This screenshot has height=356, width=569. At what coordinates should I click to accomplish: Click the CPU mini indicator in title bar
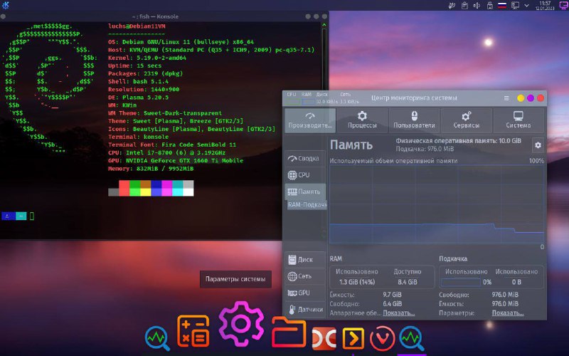[292, 98]
